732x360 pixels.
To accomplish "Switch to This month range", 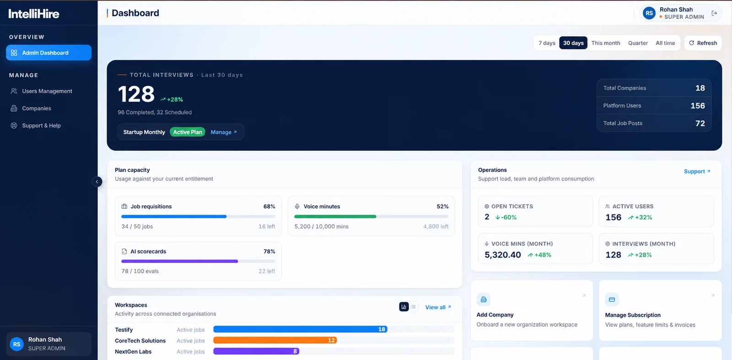I will click(x=606, y=43).
